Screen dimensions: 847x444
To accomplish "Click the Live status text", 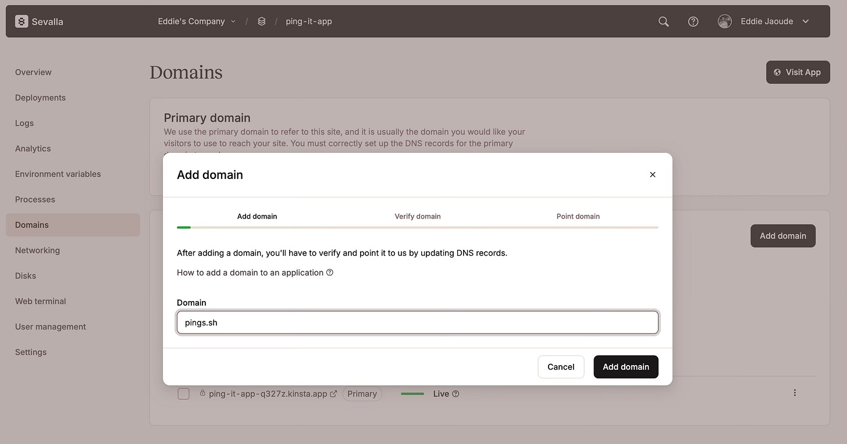I will pos(441,393).
